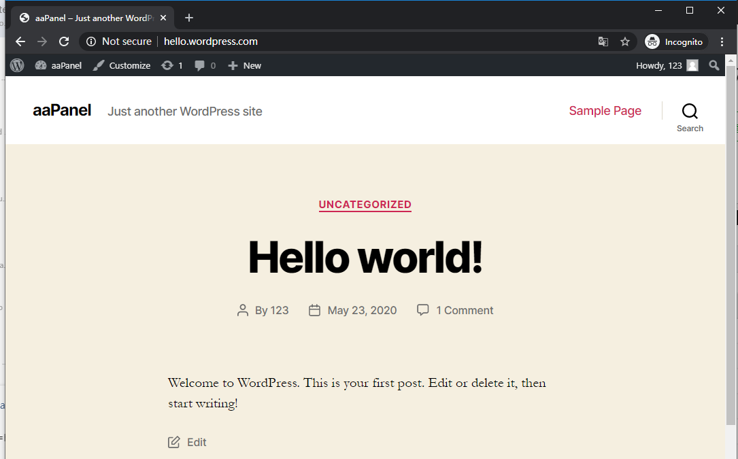This screenshot has height=459, width=738.
Task: Click the Edit post link
Action: (196, 442)
